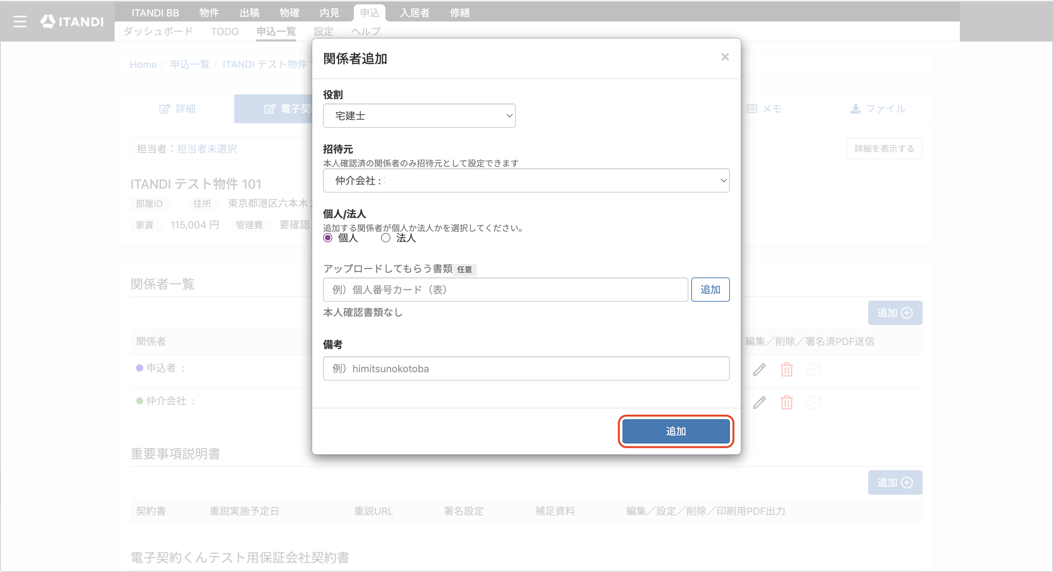The width and height of the screenshot is (1053, 572).
Task: Switch to the 物件 menu
Action: [x=209, y=13]
